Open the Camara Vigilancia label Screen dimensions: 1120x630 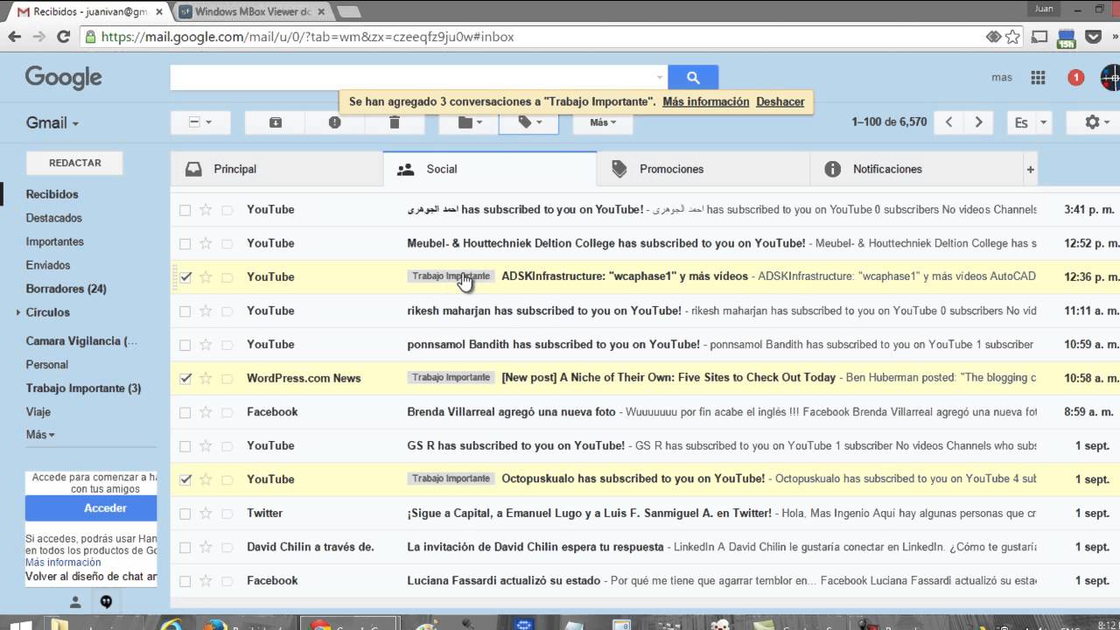click(80, 341)
